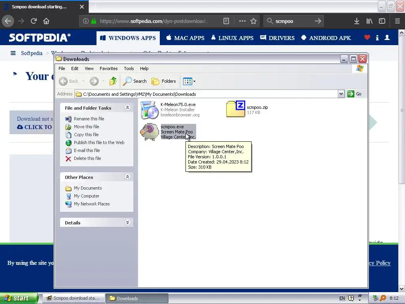Select K-Meleon75.0.exe file icon

point(149,110)
